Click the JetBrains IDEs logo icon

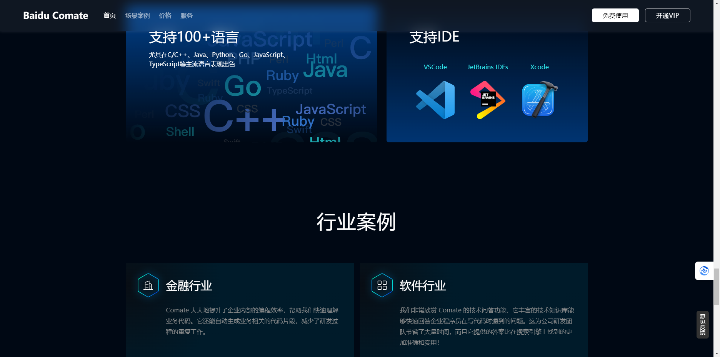[x=487, y=100]
